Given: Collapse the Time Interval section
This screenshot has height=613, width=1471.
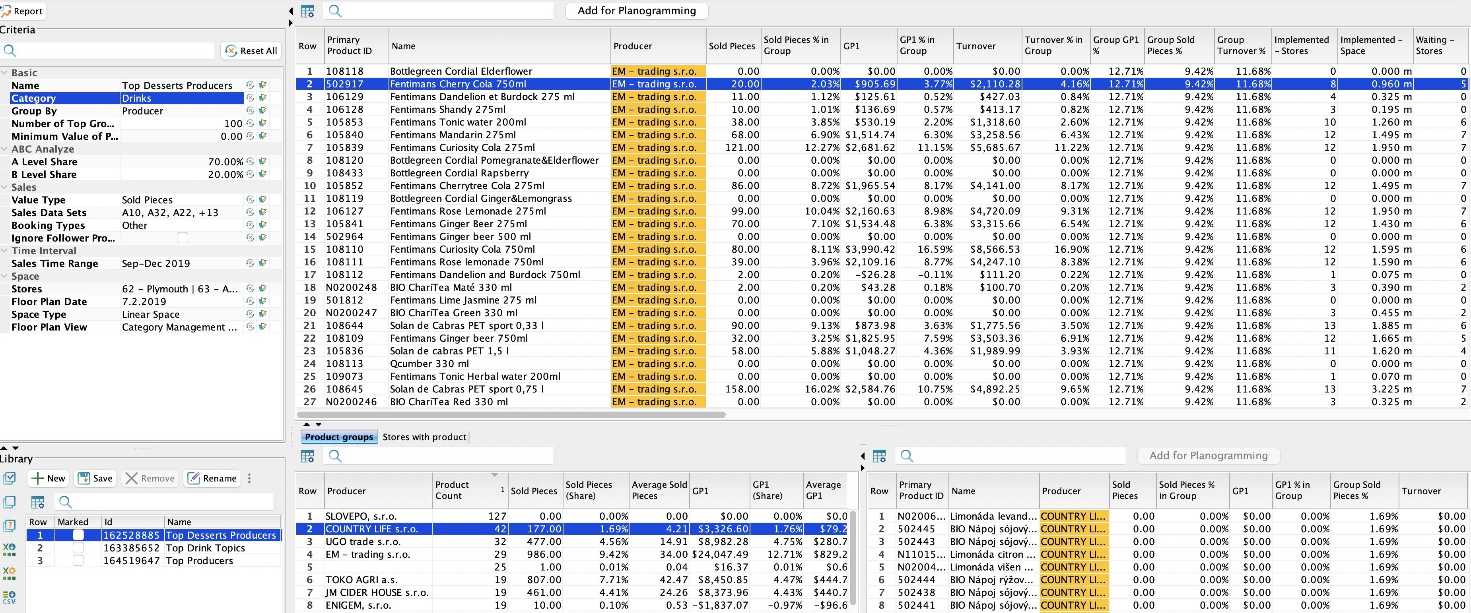Looking at the screenshot, I should [4, 250].
